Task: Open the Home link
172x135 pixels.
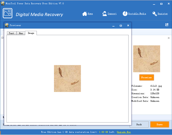Action: pyautogui.click(x=90, y=14)
